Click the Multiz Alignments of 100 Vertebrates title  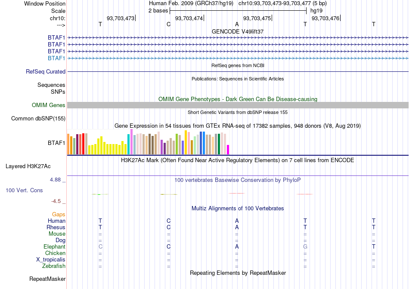(x=238, y=208)
